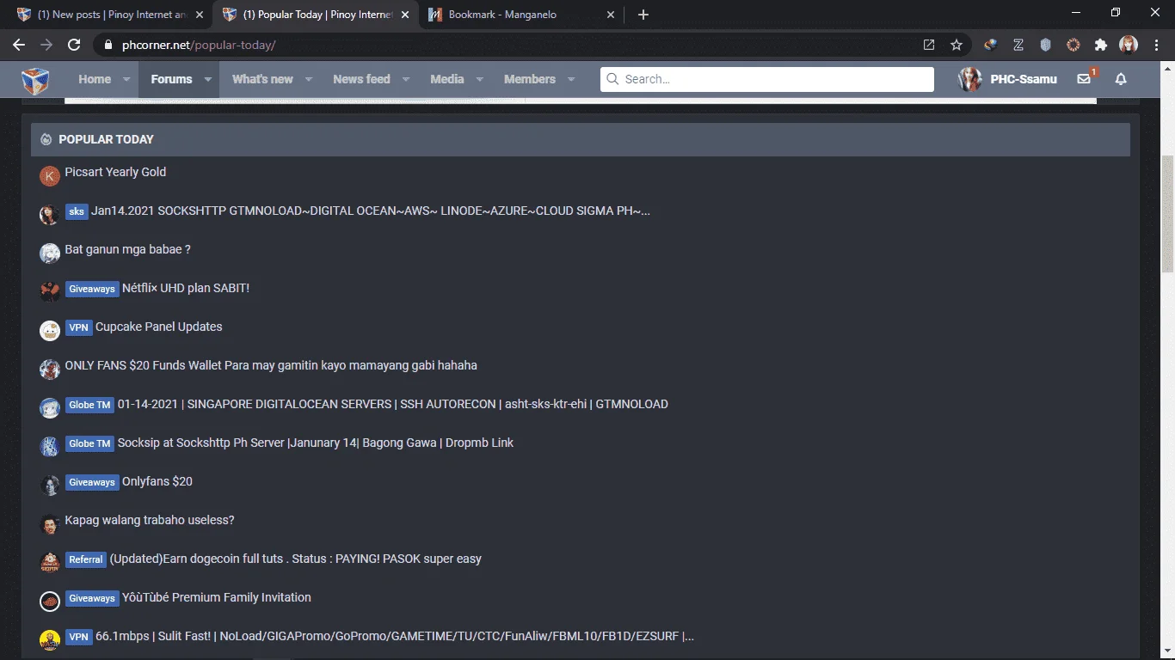Click Globe TM tag on Socksip thread
Viewport: 1175px width, 660px height.
[89, 443]
